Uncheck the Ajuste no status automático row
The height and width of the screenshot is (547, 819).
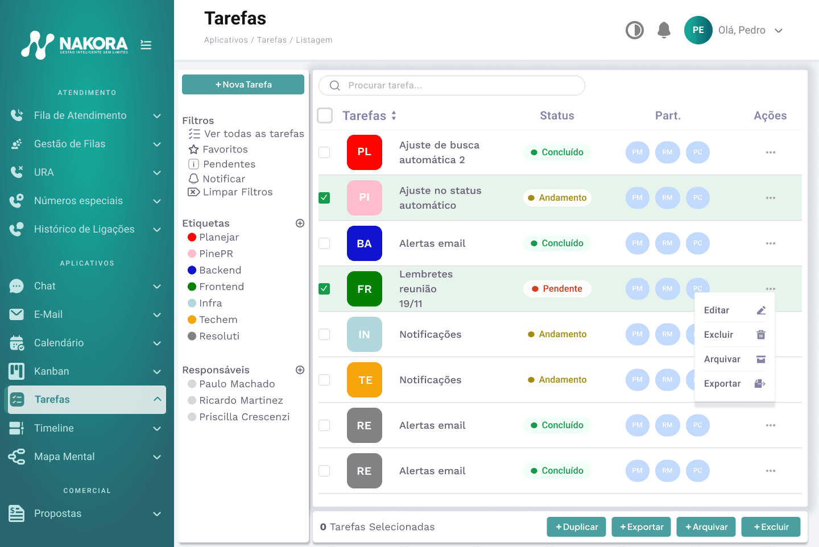pyautogui.click(x=324, y=198)
